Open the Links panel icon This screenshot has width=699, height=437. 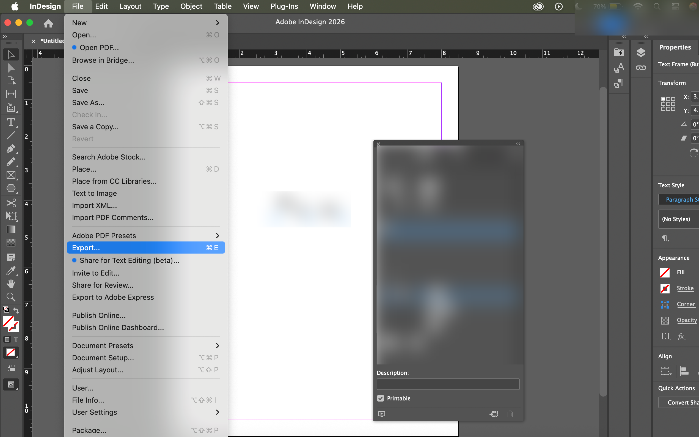(x=641, y=68)
